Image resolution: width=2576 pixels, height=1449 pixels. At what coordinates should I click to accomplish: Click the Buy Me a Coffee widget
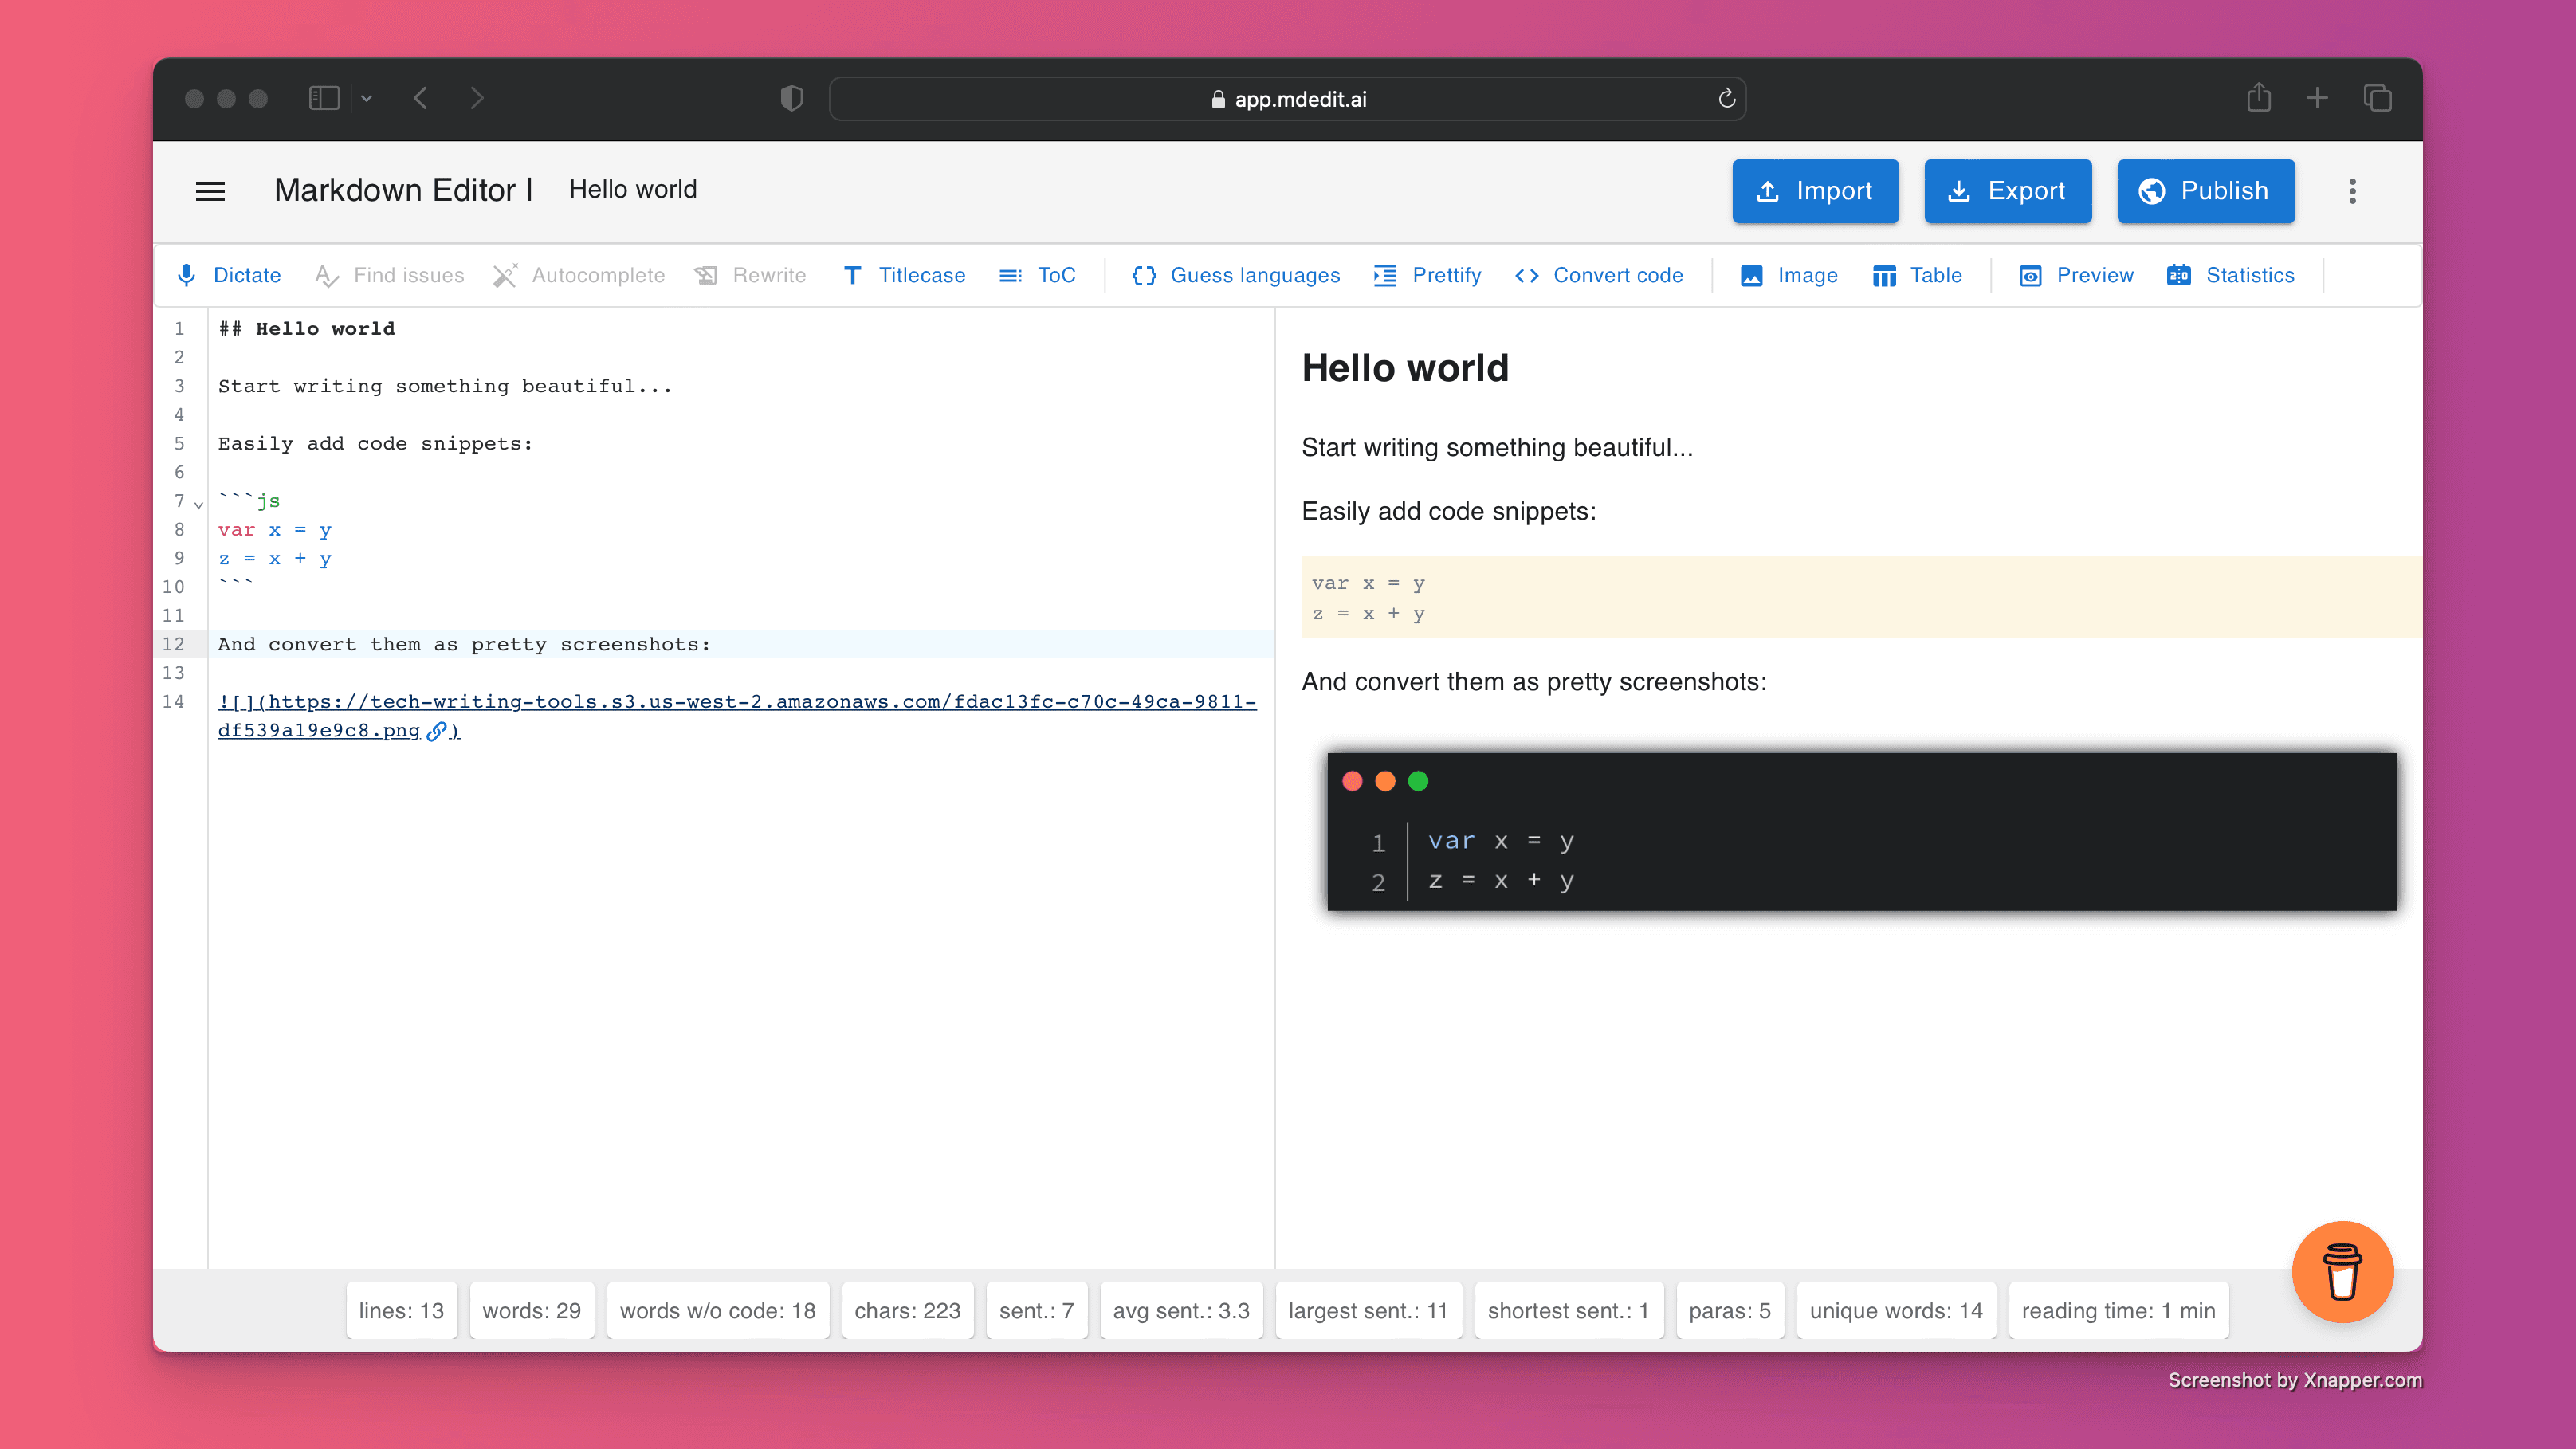click(x=2342, y=1270)
